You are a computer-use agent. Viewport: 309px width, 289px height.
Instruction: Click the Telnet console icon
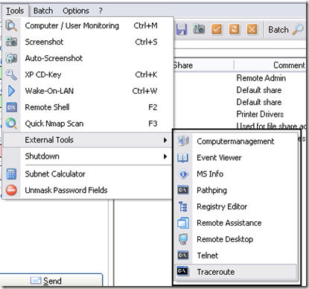click(183, 255)
